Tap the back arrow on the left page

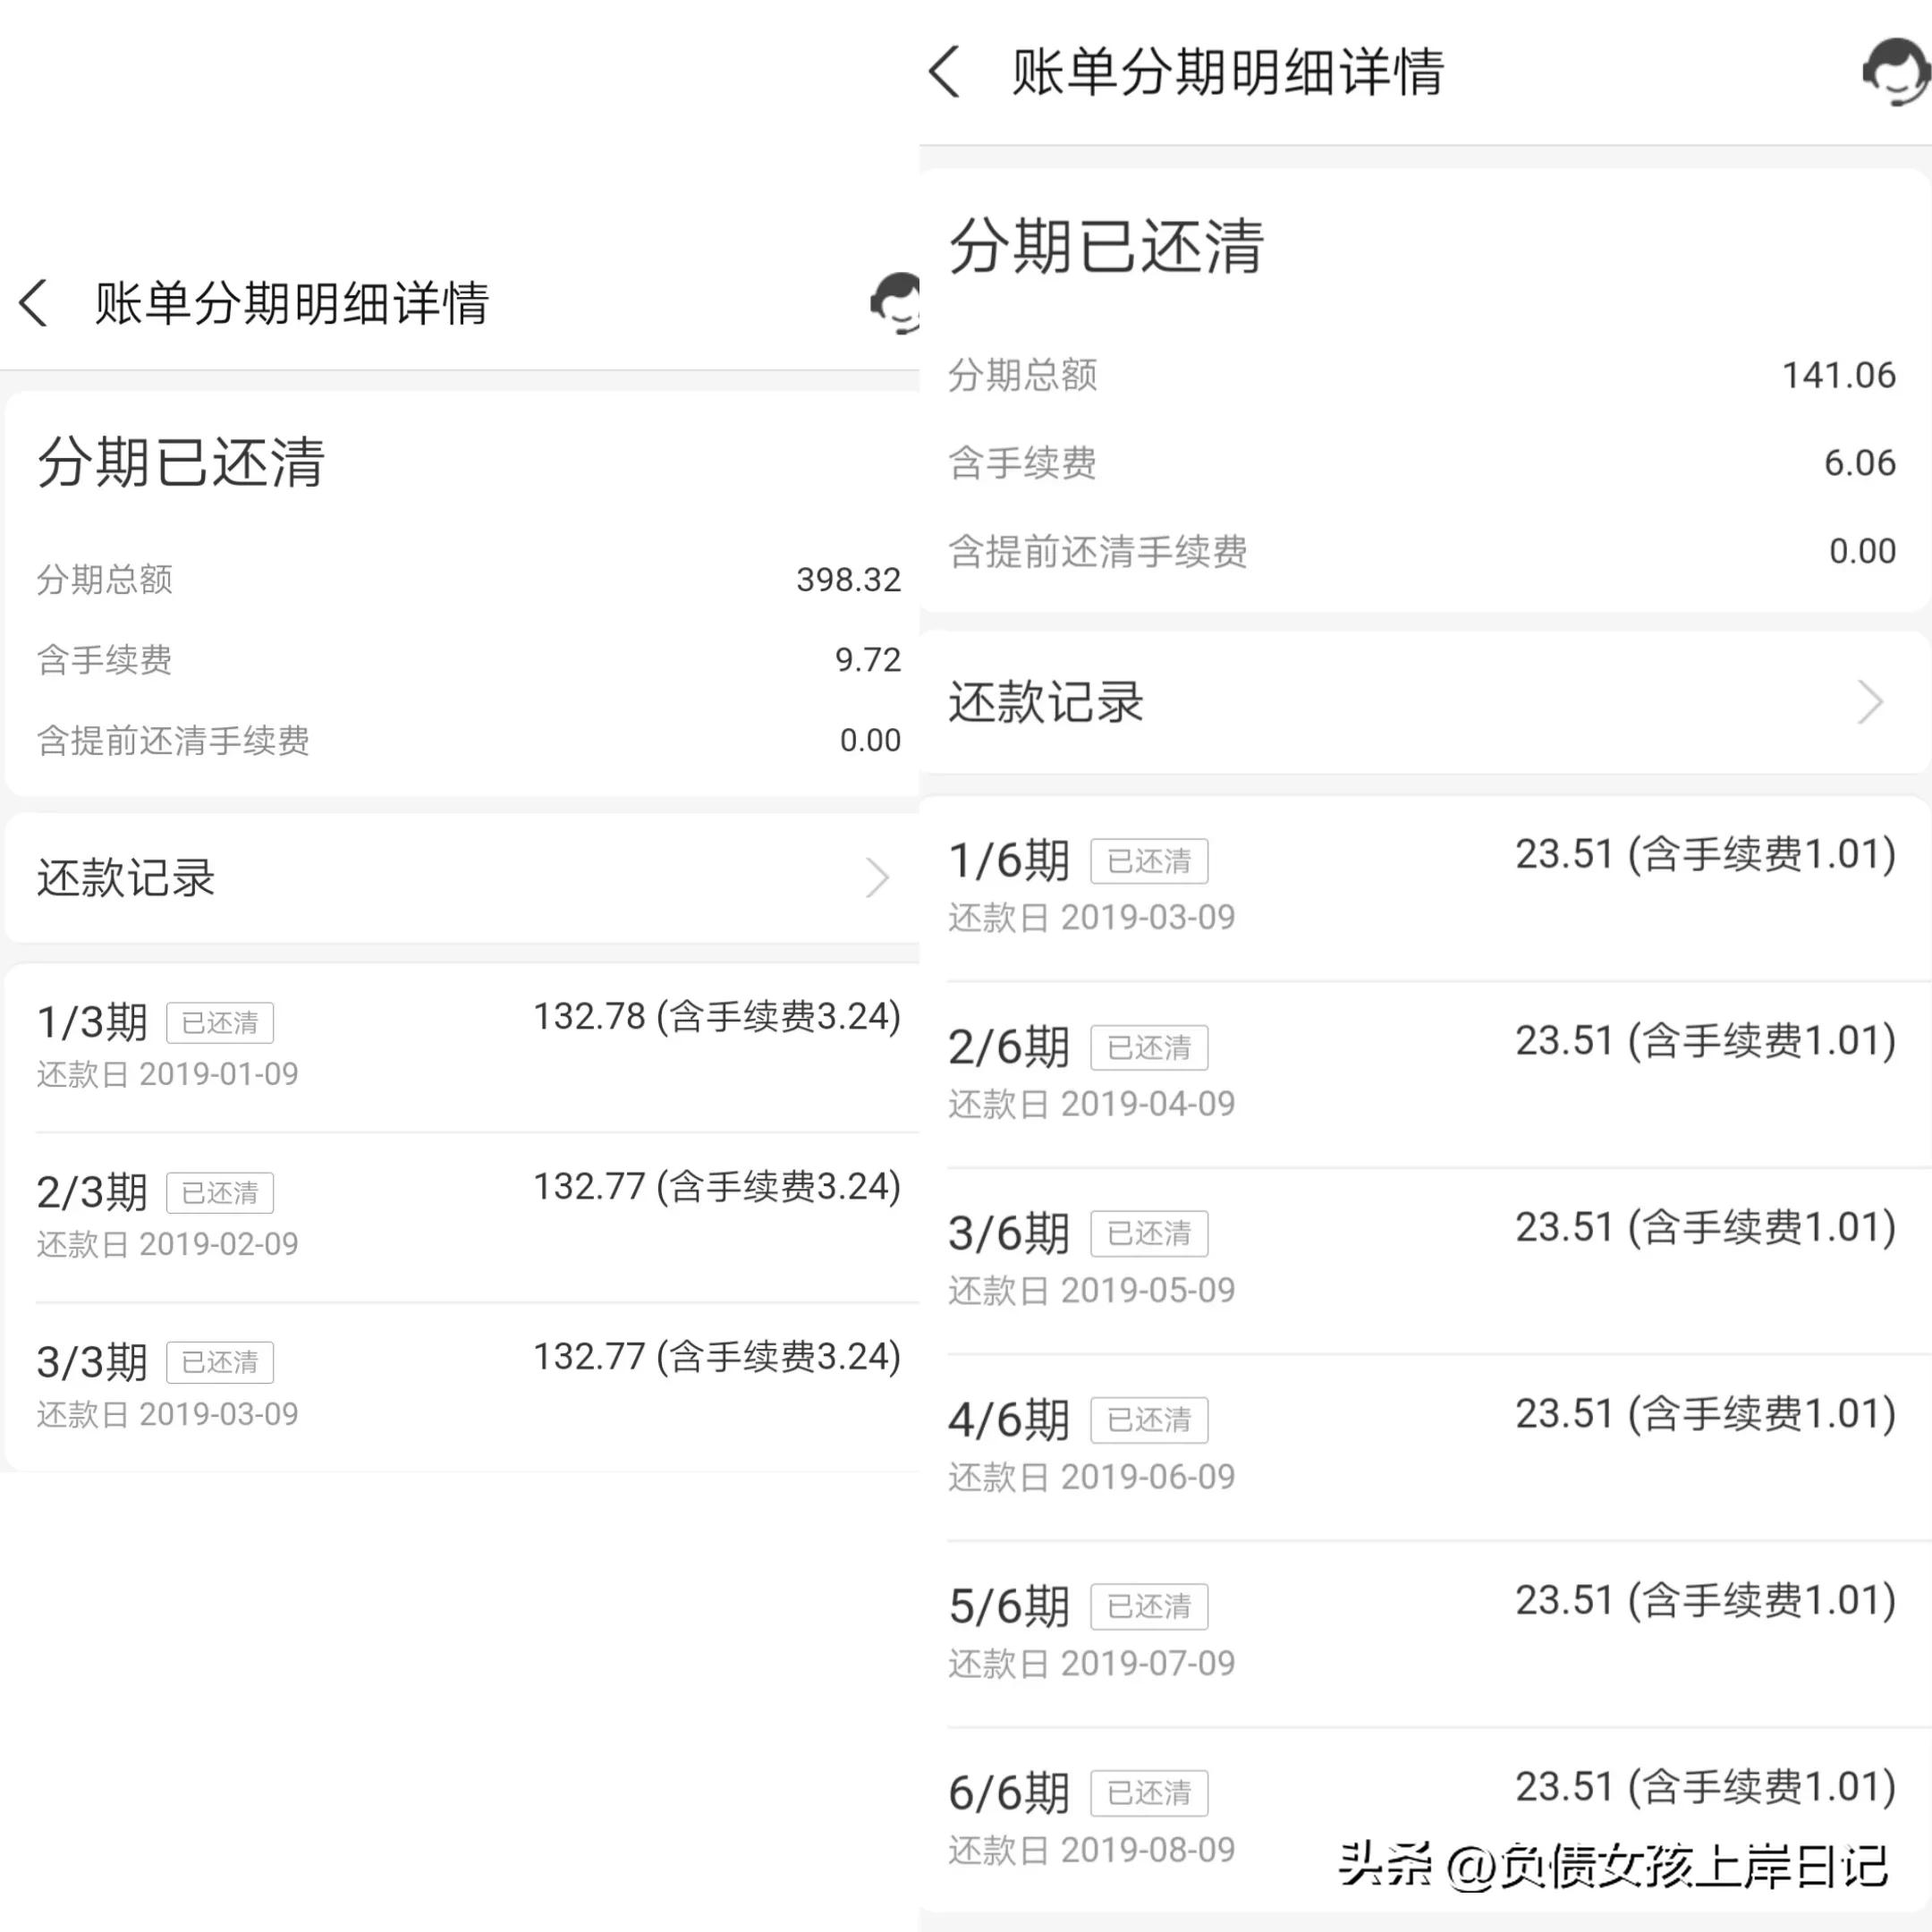click(x=33, y=302)
